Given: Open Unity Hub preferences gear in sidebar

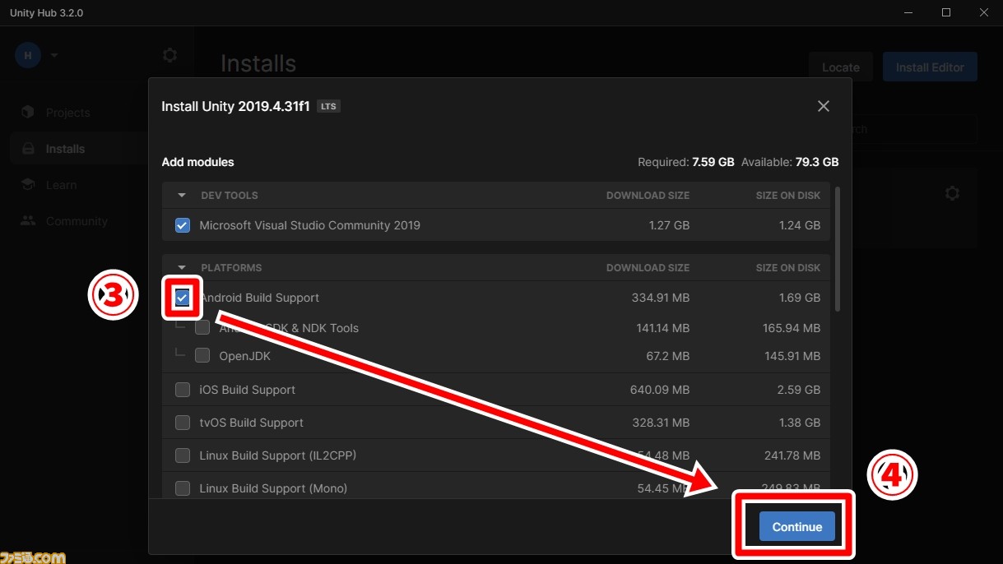Looking at the screenshot, I should point(169,55).
